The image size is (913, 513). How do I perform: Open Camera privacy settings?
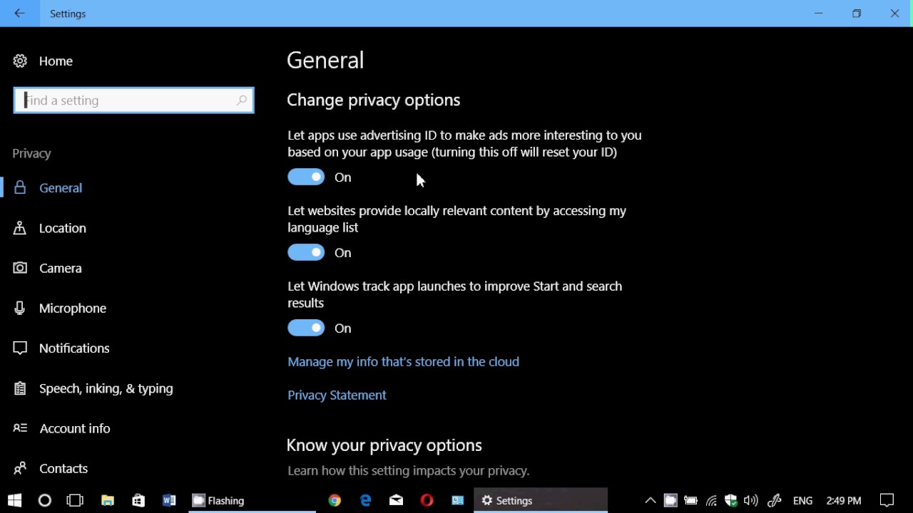(x=61, y=269)
